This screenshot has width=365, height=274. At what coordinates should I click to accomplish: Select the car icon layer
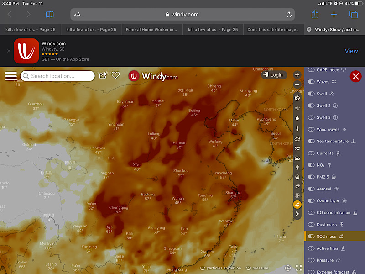[x=297, y=158]
